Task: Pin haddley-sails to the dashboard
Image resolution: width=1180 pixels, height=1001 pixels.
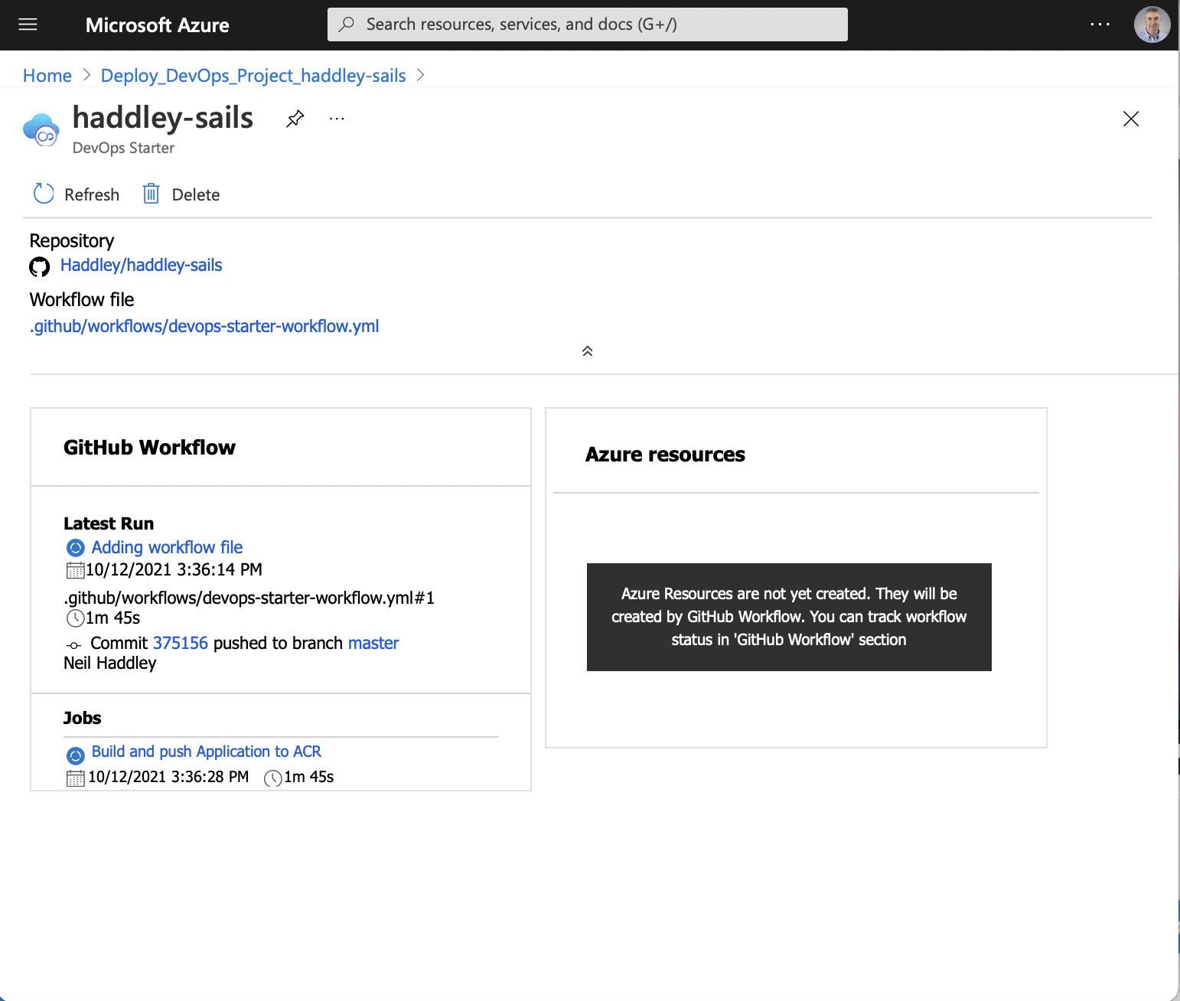Action: click(295, 119)
